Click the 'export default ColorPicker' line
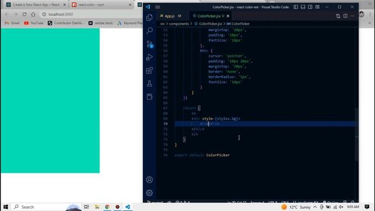 202,155
